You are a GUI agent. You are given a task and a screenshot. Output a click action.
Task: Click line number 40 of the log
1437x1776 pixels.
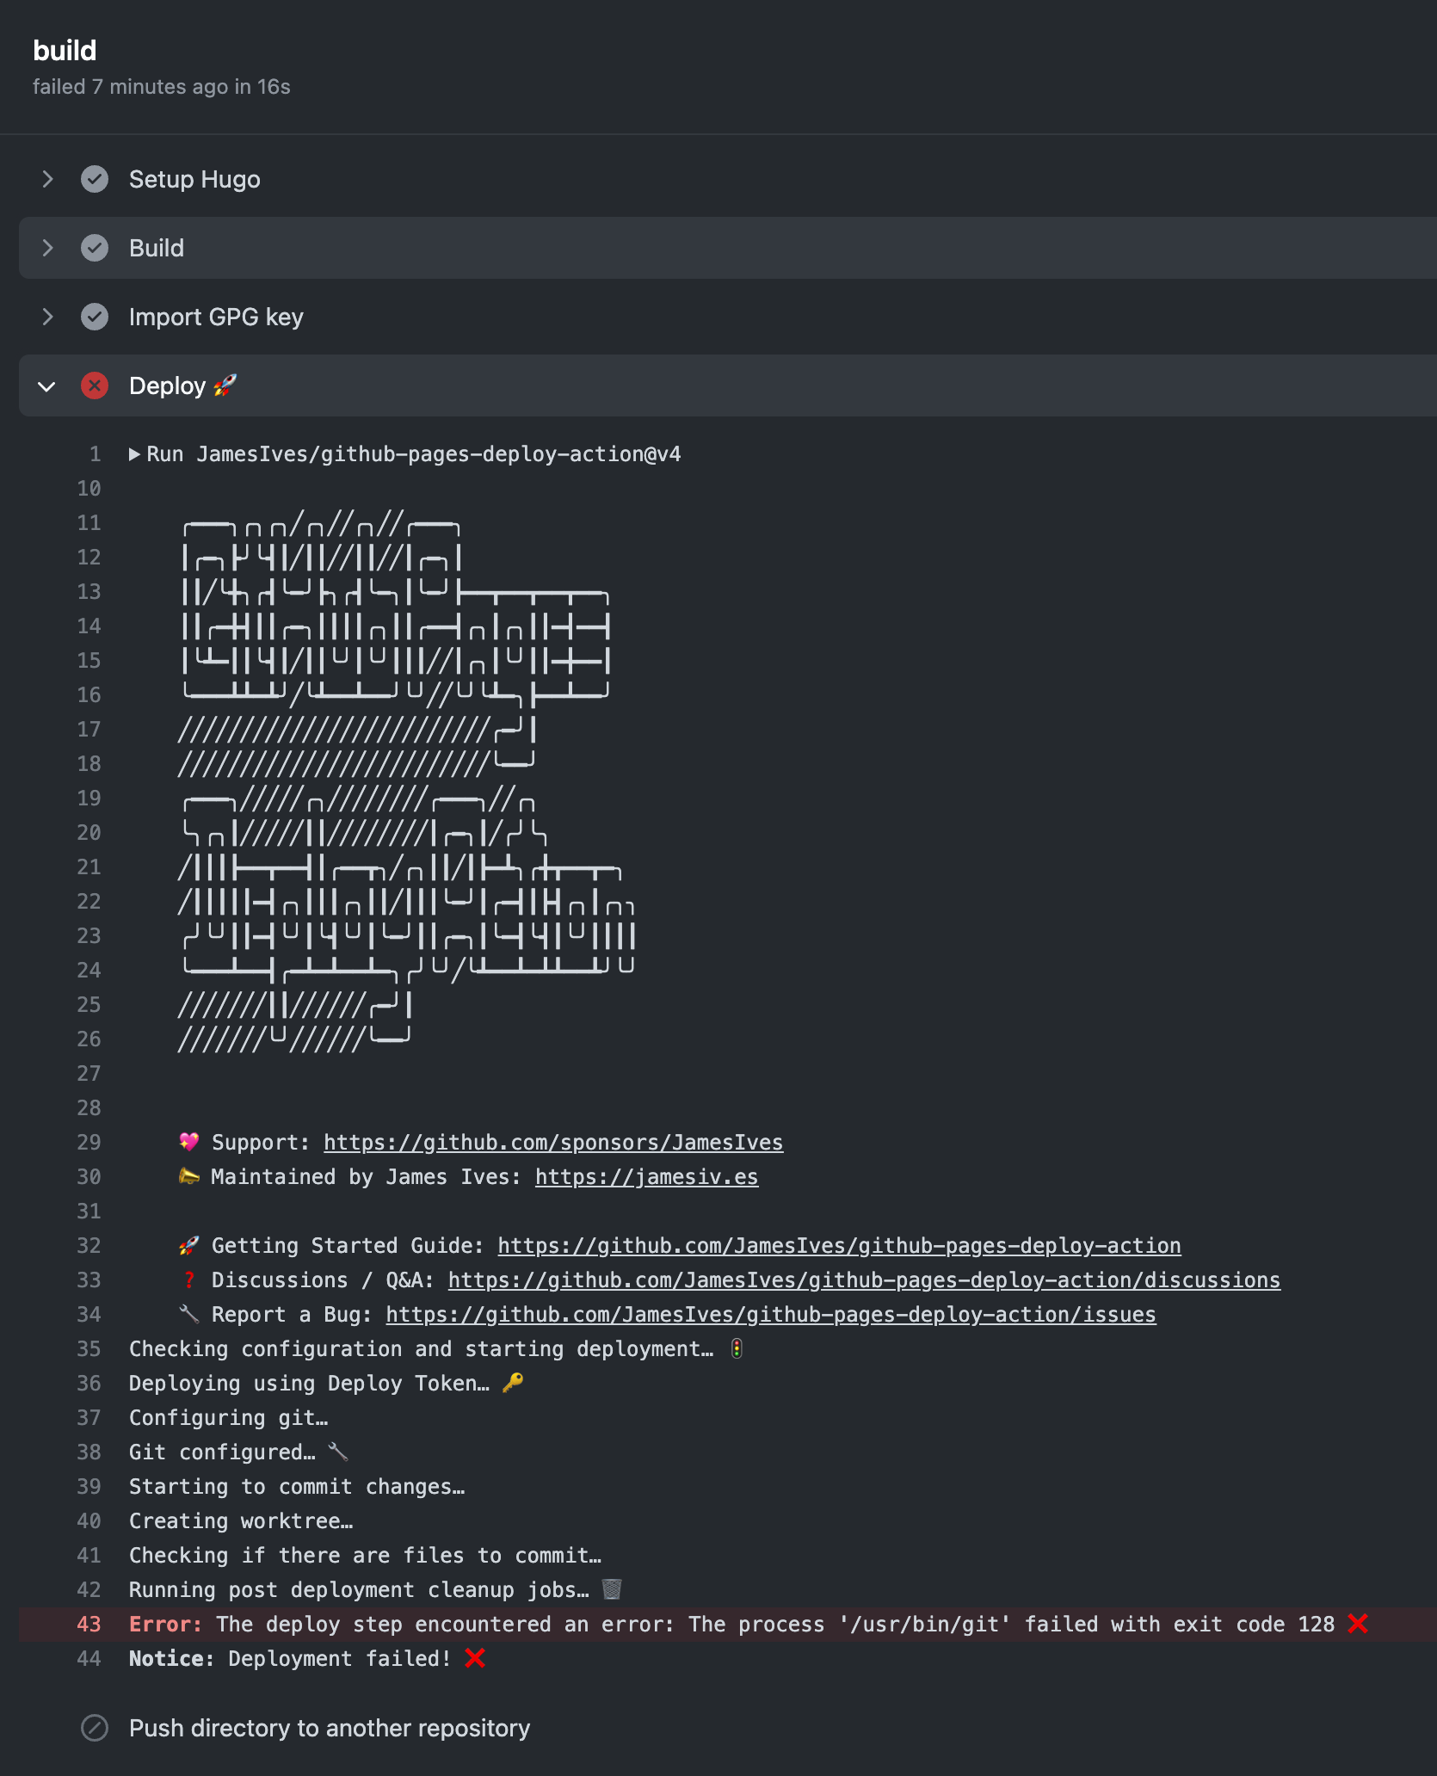[x=89, y=1520]
